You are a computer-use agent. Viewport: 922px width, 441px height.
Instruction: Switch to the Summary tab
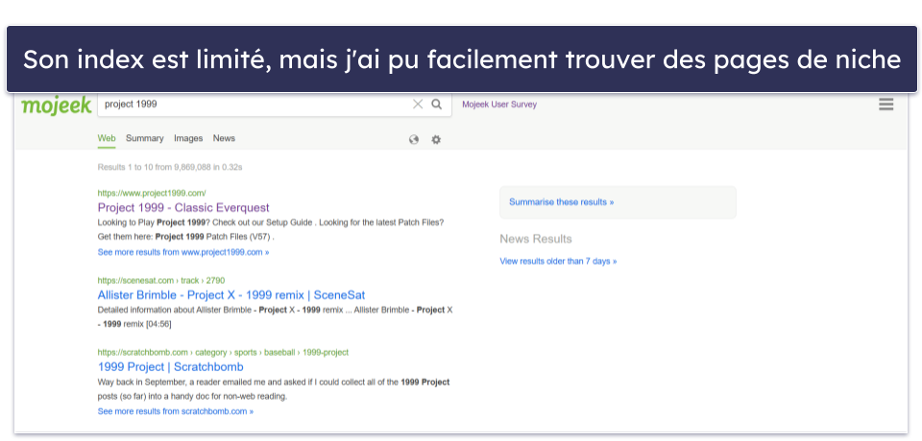[x=145, y=139]
